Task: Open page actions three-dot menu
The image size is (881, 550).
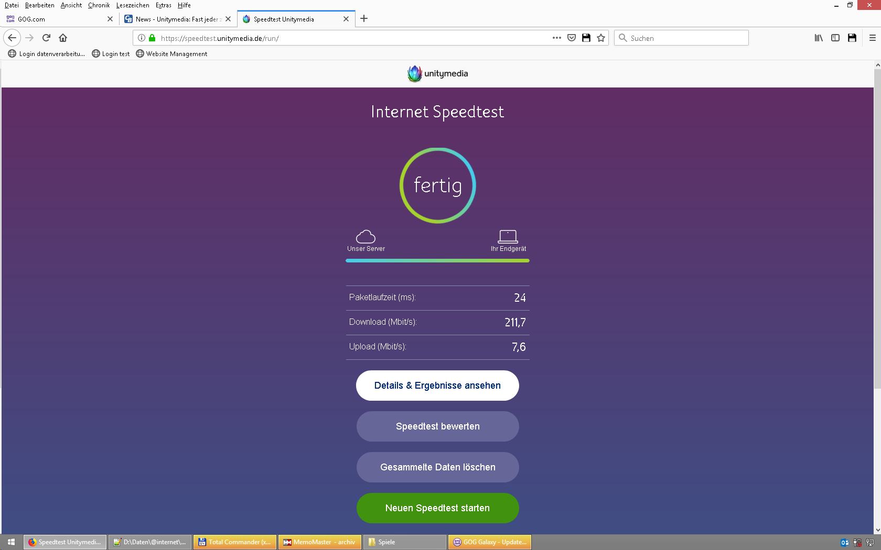Action: click(557, 38)
